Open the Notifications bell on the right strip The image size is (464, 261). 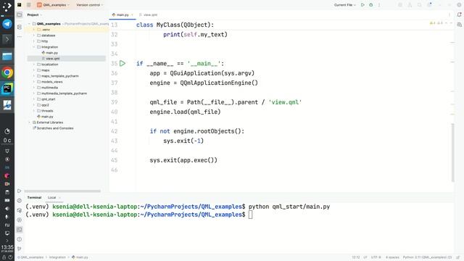tap(459, 14)
